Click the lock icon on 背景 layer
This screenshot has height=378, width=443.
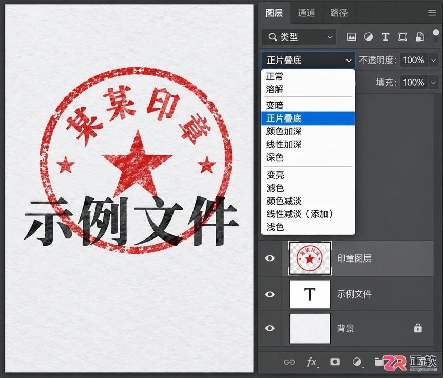point(418,328)
